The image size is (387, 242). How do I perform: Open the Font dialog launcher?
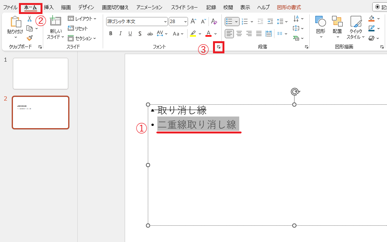(219, 47)
